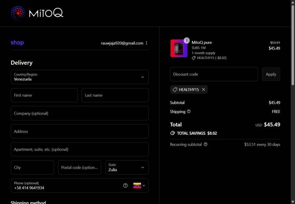Screen dimensions: 295x204
Task: Expand the Country/Region dropdown
Action: pyautogui.click(x=80, y=77)
